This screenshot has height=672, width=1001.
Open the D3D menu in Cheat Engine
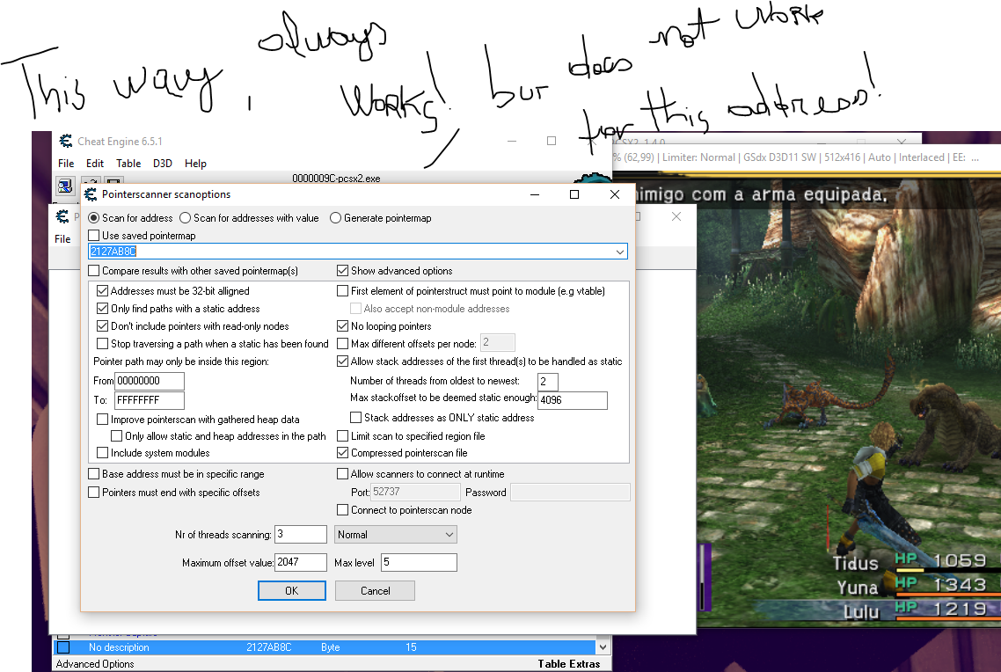(162, 163)
